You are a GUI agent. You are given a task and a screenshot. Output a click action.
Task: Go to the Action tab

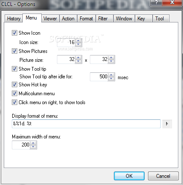point(68,19)
